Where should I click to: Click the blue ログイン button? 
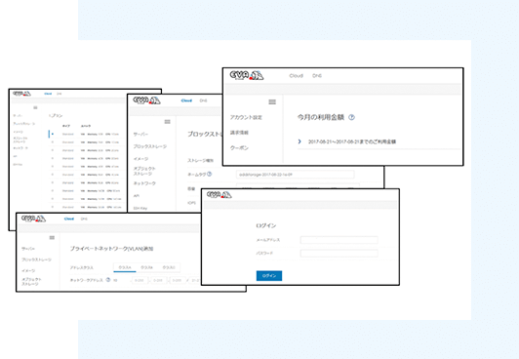(x=269, y=276)
